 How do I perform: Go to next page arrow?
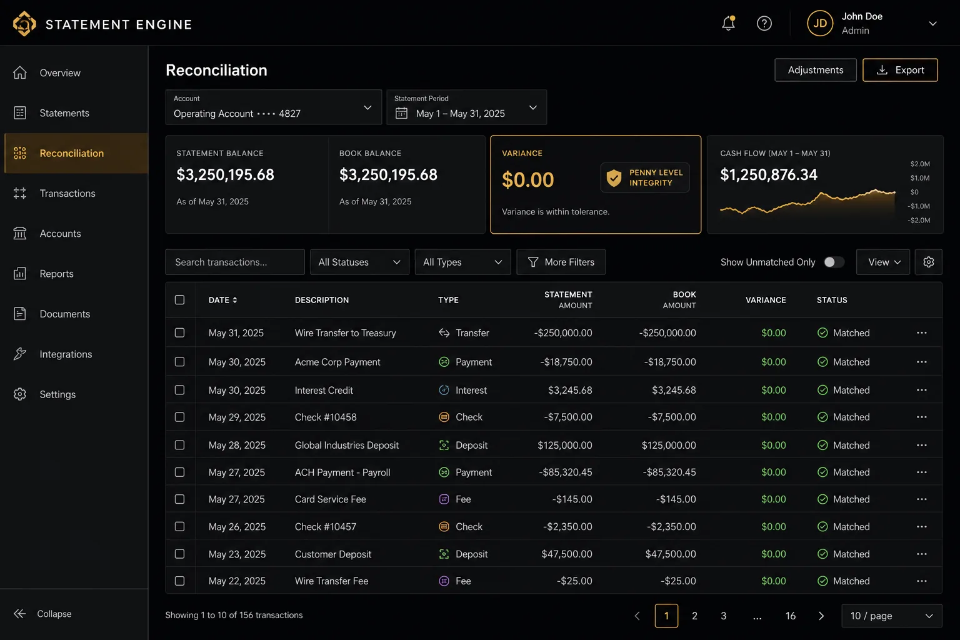click(821, 616)
